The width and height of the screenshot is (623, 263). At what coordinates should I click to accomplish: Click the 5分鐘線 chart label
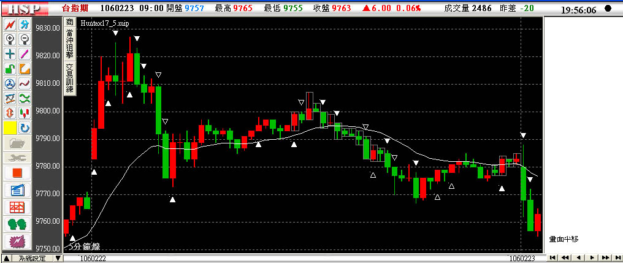[x=83, y=246]
